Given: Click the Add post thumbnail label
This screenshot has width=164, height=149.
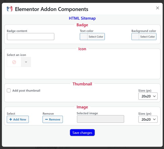Looking at the screenshot, I should pos(26,91).
